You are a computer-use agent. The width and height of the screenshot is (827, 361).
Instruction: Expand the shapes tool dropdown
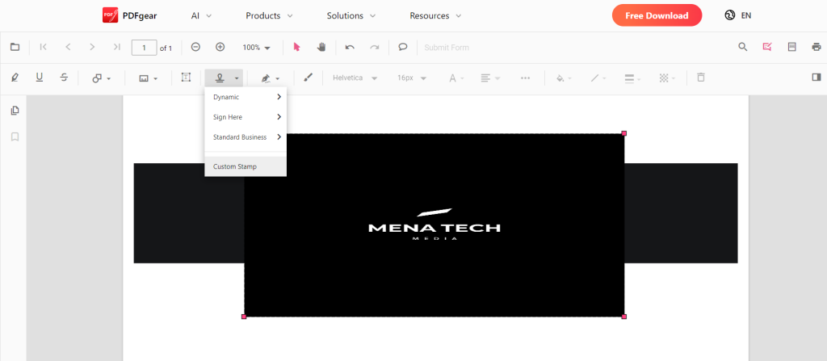tap(101, 78)
